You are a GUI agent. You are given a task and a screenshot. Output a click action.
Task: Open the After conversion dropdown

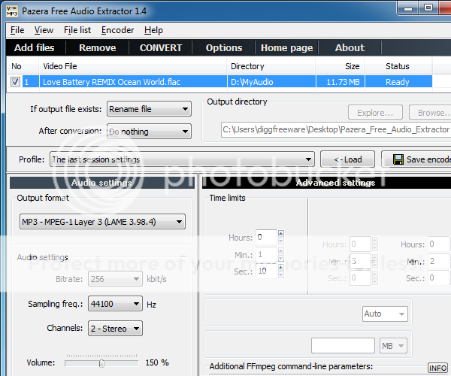pos(149,132)
